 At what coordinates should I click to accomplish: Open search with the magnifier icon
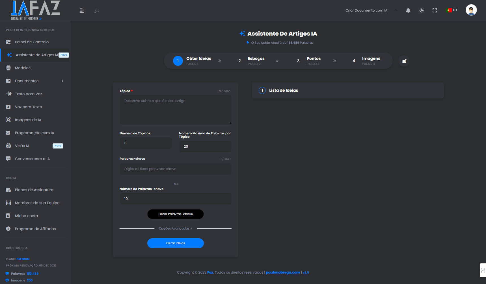pyautogui.click(x=96, y=11)
